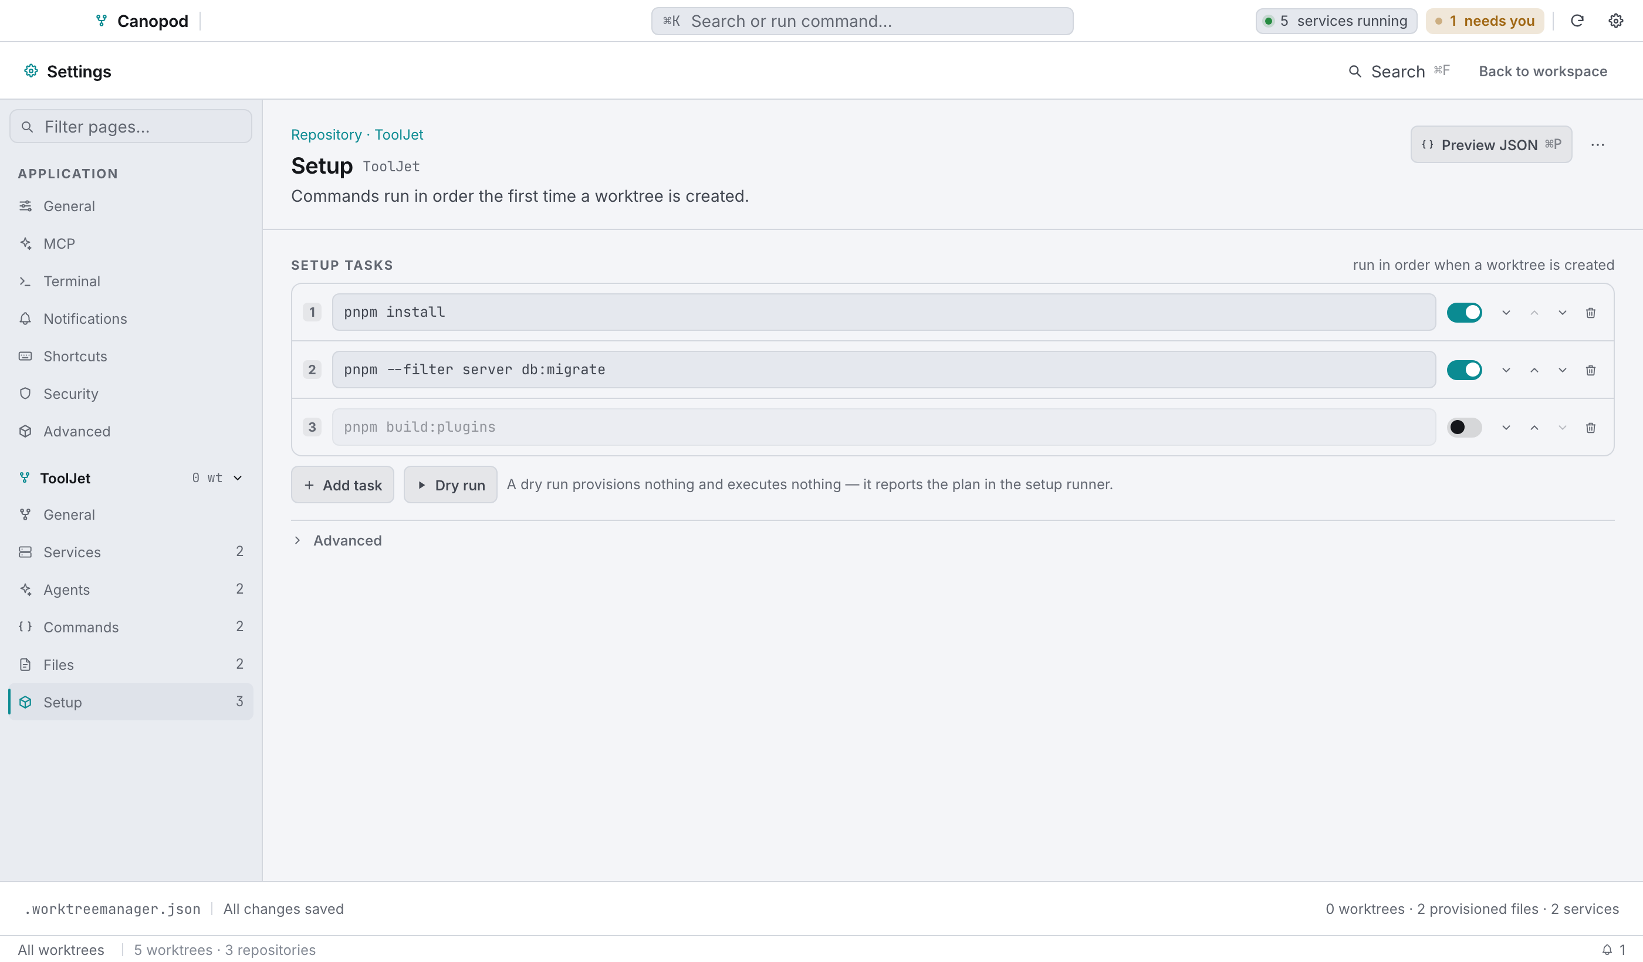
Task: Click the Add task button
Action: (342, 485)
